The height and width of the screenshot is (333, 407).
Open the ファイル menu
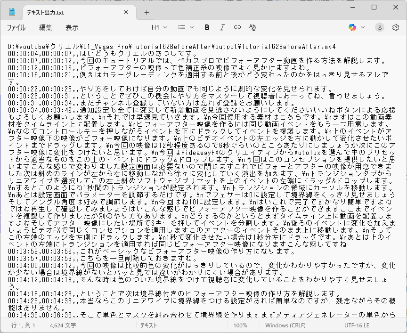click(x=16, y=27)
